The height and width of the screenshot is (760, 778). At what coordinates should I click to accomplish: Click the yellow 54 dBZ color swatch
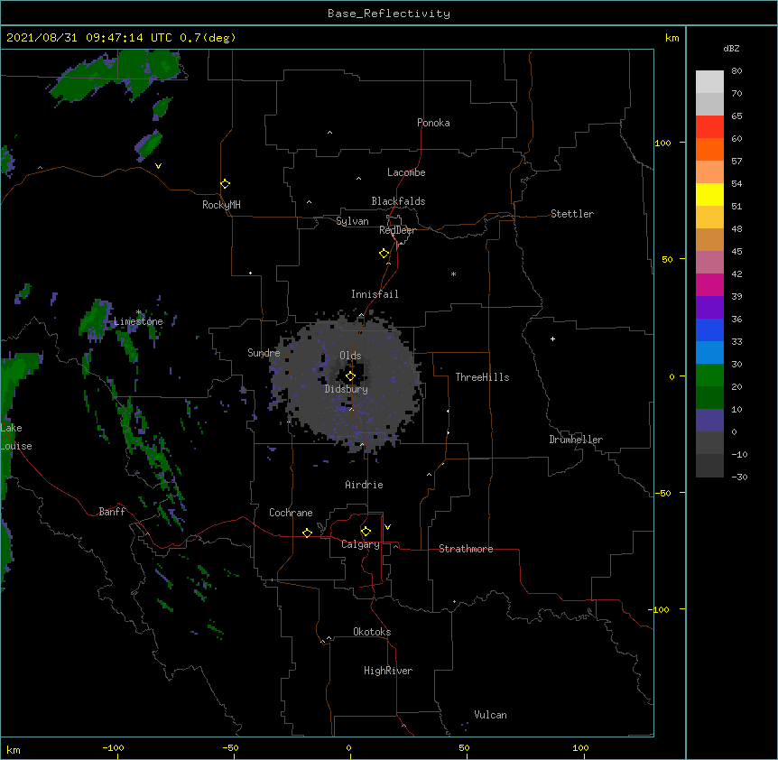coord(709,194)
